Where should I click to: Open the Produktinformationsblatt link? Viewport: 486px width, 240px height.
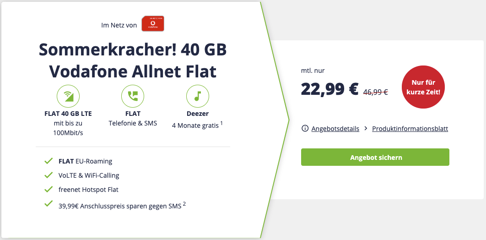(x=410, y=129)
